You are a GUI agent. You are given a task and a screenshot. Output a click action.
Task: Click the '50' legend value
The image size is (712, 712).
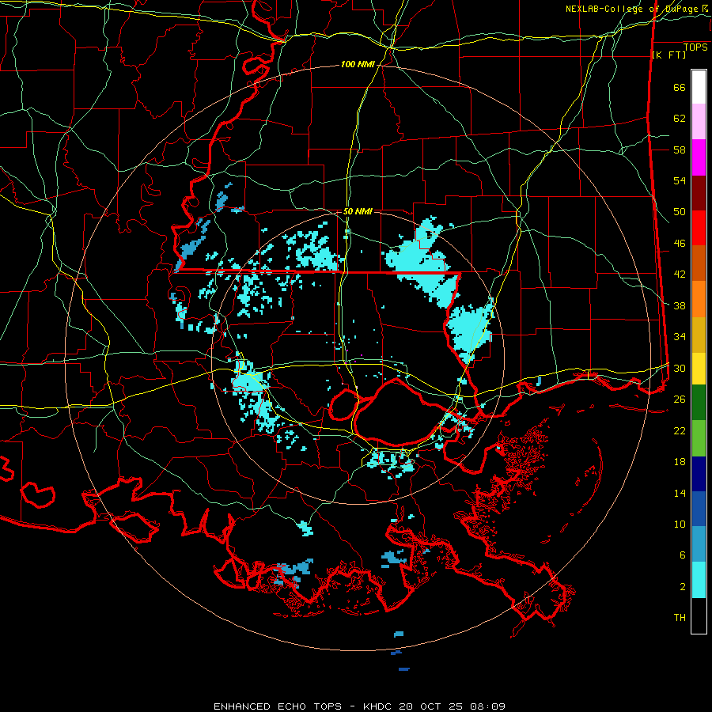680,212
